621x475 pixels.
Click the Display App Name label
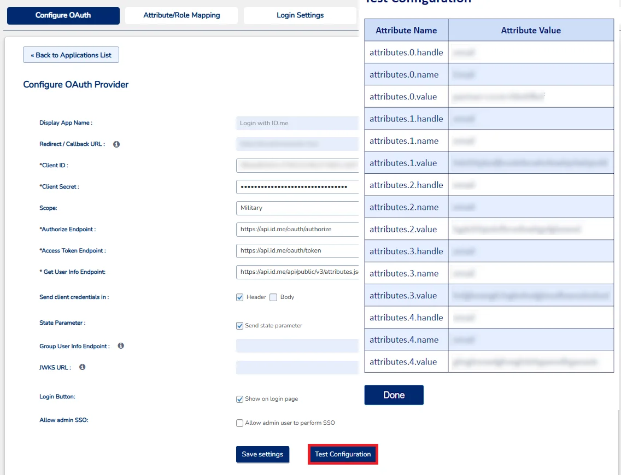66,123
